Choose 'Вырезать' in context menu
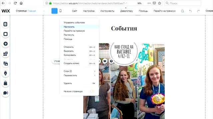This screenshot has height=119, width=213. coord(79,51)
